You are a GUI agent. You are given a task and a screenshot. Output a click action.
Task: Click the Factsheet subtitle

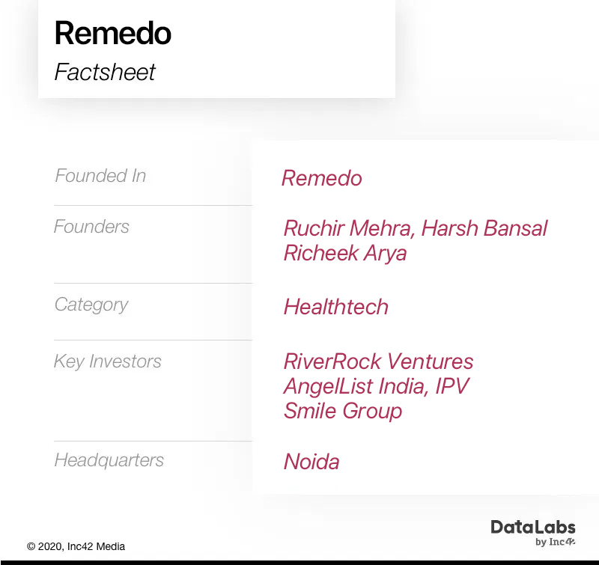(105, 72)
